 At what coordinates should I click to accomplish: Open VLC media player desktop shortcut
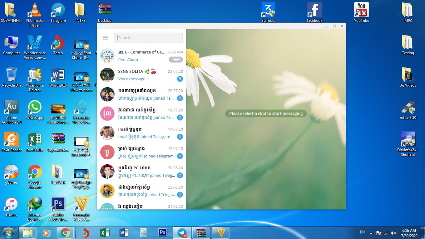(x=35, y=15)
